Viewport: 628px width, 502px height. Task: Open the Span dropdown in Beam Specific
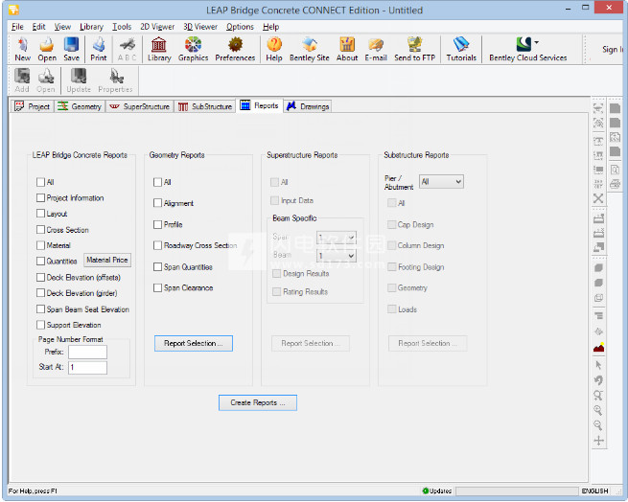pyautogui.click(x=336, y=238)
